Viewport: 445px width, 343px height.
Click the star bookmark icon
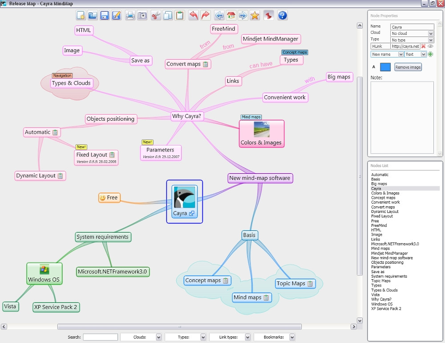pos(255,16)
